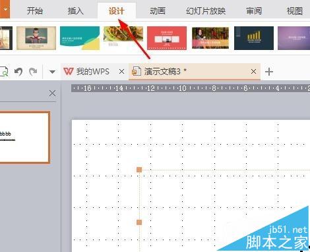Switch to the 插入 ribbon tab
This screenshot has width=310, height=252.
click(x=75, y=11)
